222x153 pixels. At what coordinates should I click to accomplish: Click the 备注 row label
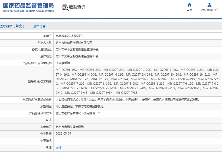tap(49, 120)
